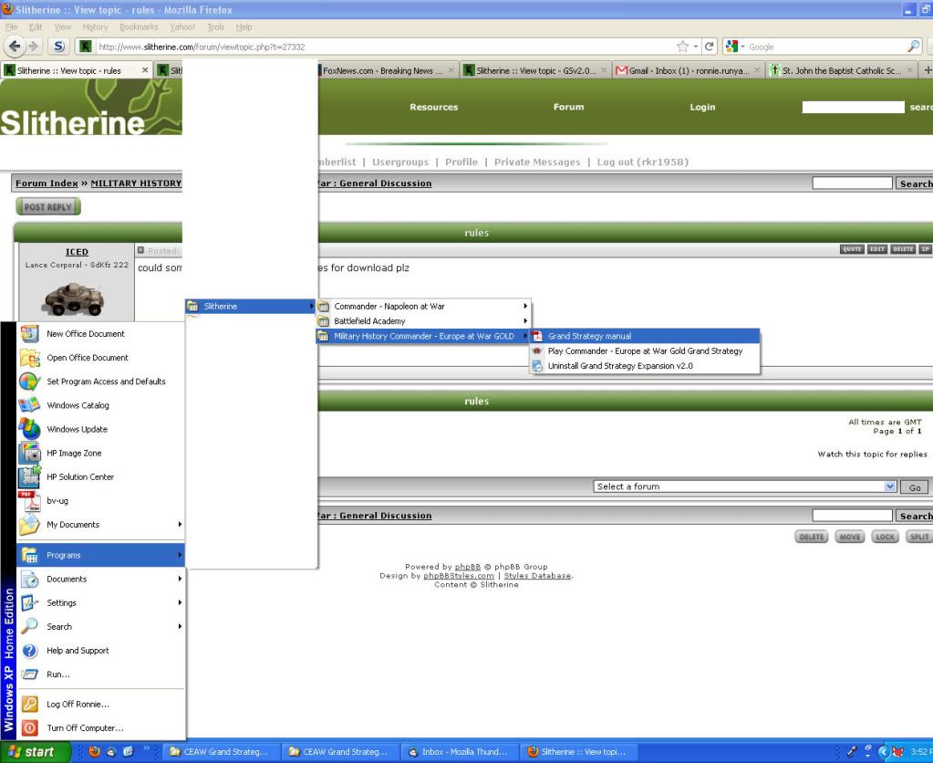The image size is (933, 763).
Task: Click the Private Messages link
Action: 537,162
